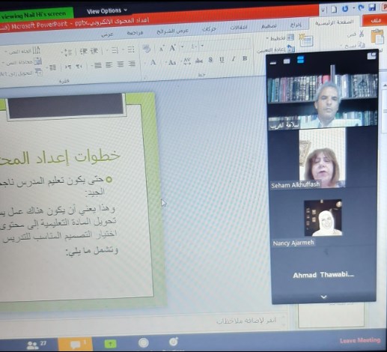The image size is (387, 352).
Task: Toggle Italic formatting (I)
Action: pyautogui.click(x=234, y=59)
